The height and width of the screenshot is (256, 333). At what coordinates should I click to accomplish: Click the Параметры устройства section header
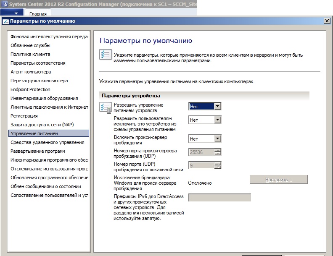point(204,96)
